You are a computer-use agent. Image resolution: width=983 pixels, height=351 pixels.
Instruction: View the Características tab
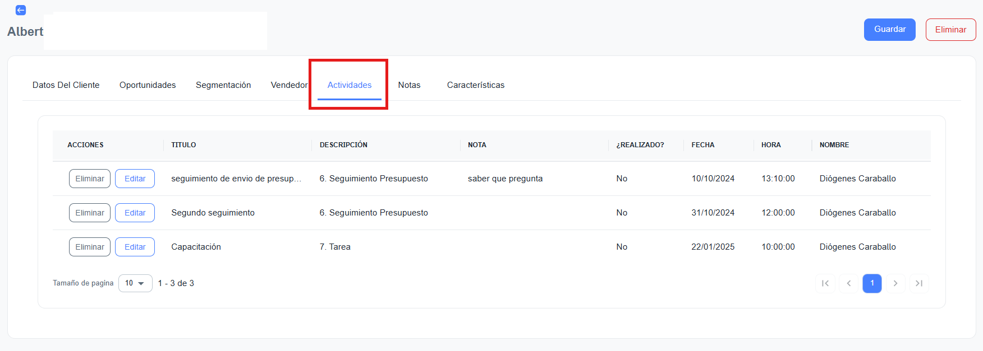pos(476,85)
